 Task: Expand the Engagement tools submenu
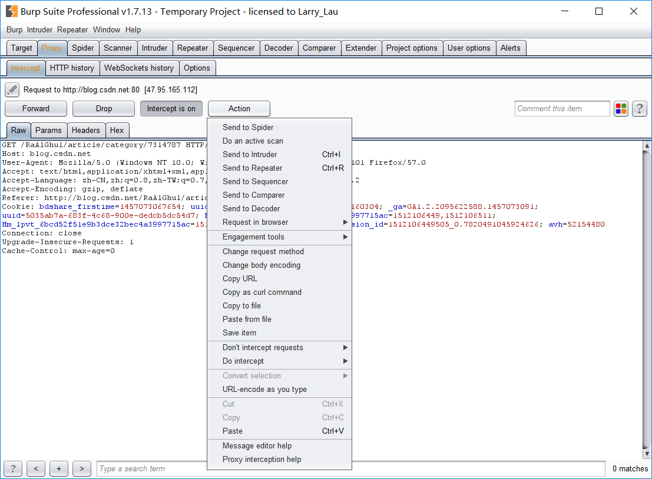pyautogui.click(x=279, y=237)
